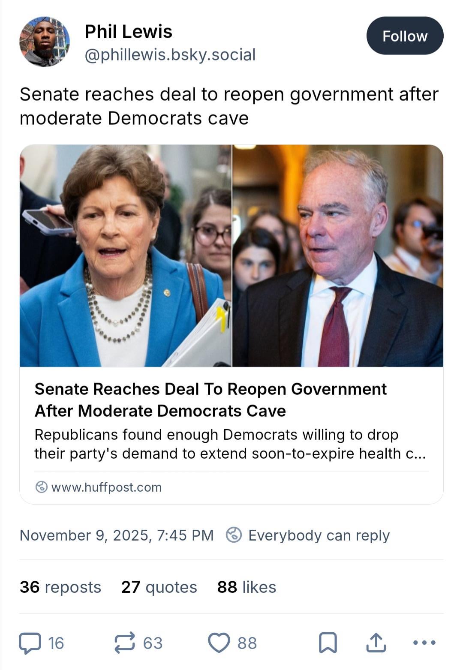Viewport: 463px width, 670px height.
Task: Click the globe icon beside huffpost.com
Action: (x=41, y=487)
